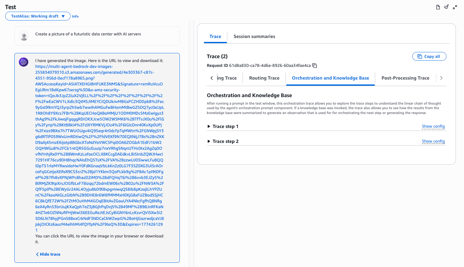Click the Hide trace link
Screen dimensions: 464x267
pos(48,254)
